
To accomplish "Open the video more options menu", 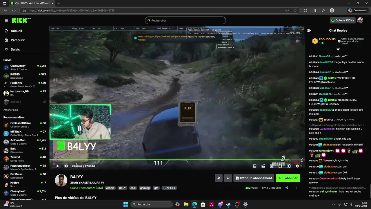I will [x=296, y=188].
